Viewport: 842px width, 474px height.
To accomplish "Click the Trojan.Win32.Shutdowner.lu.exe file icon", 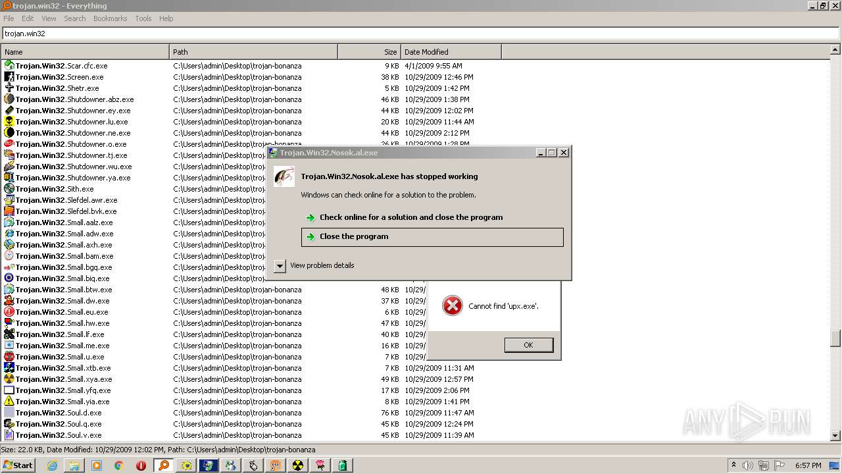I will tap(9, 122).
